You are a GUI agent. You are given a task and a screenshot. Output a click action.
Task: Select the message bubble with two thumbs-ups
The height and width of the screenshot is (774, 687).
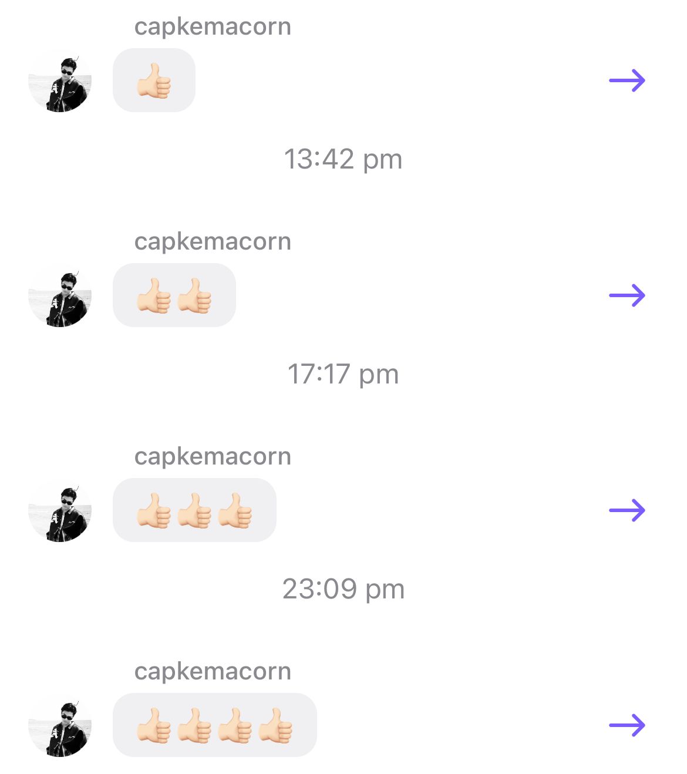tap(174, 295)
